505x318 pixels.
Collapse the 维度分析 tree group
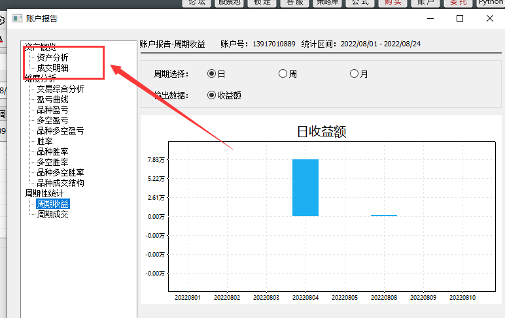pyautogui.click(x=41, y=78)
